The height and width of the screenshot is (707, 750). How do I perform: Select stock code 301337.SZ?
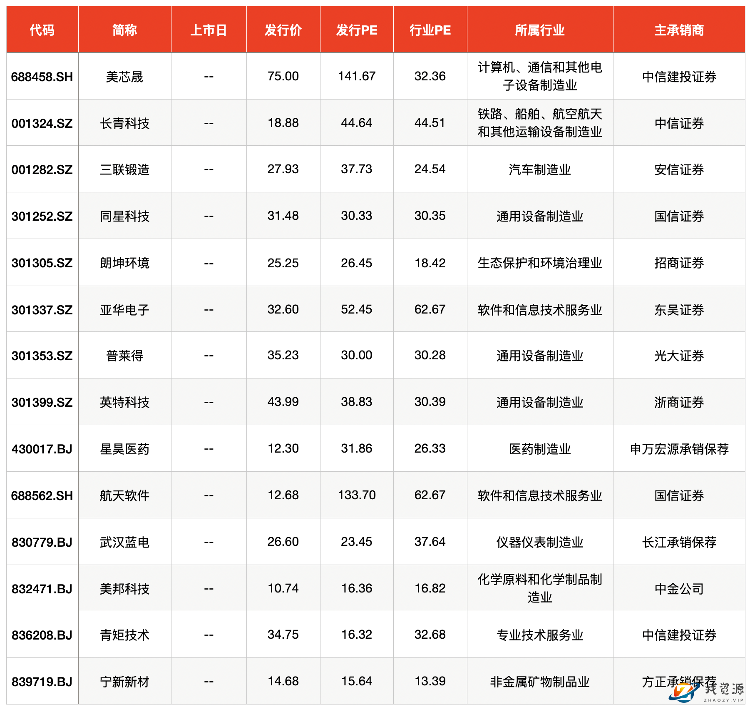click(x=42, y=310)
